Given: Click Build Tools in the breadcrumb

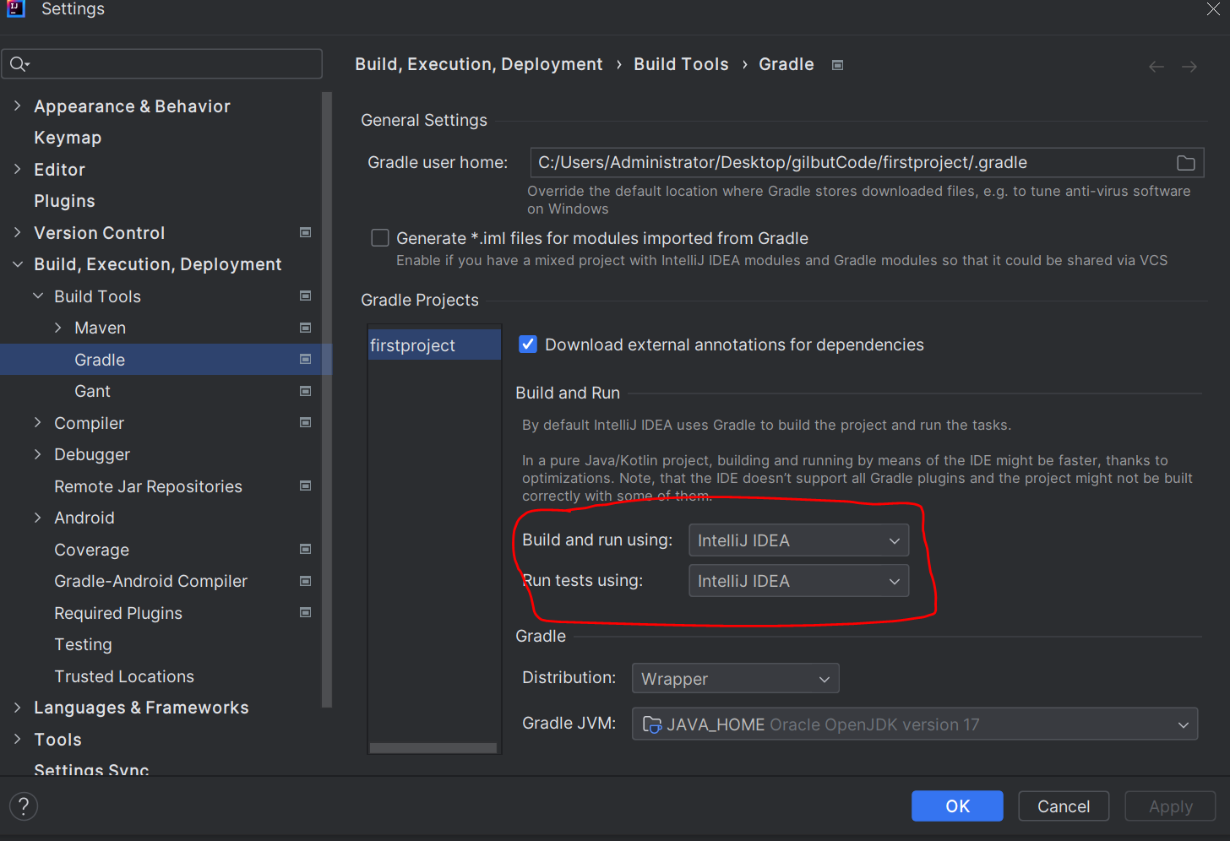Looking at the screenshot, I should tap(681, 64).
